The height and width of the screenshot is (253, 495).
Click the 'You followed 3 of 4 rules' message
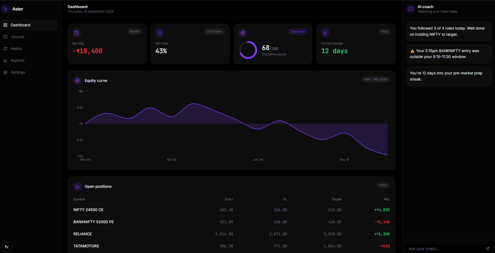(449, 31)
